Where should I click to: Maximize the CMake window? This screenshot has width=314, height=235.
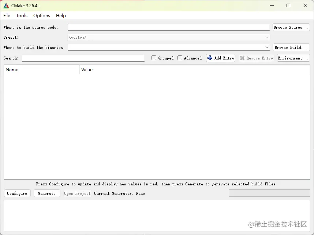click(x=288, y=5)
